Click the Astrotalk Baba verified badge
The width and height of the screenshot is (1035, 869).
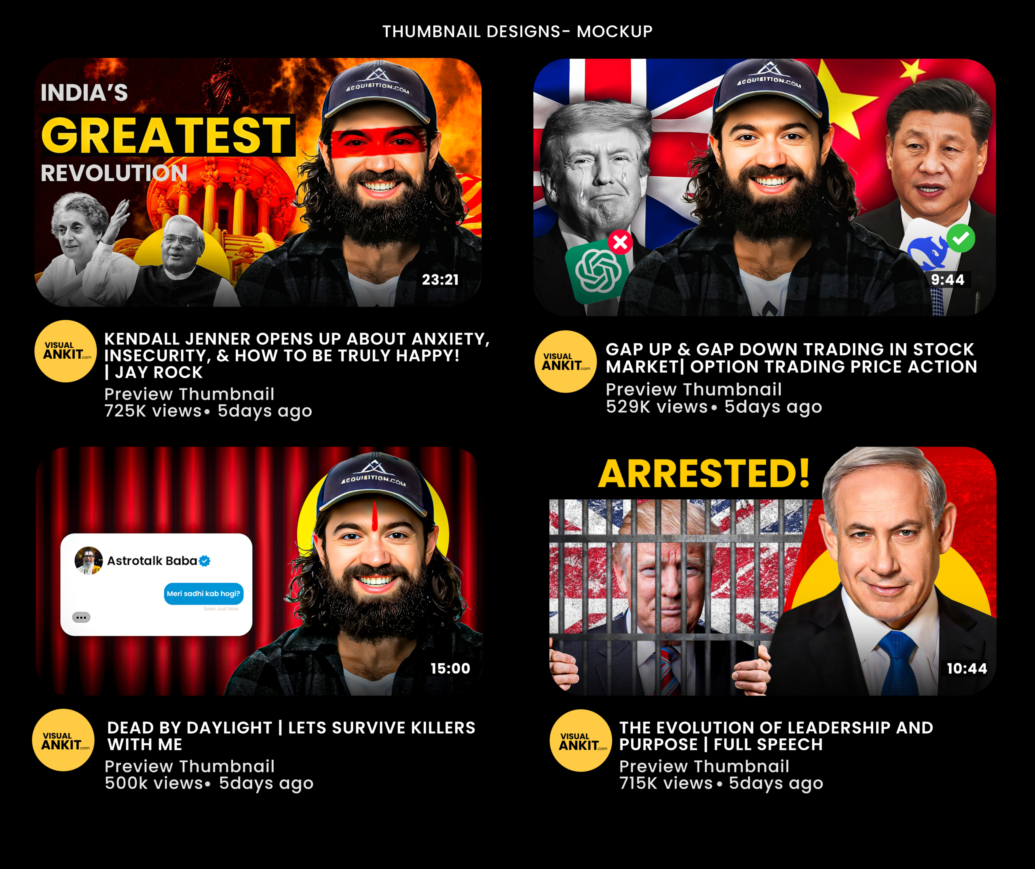tap(205, 561)
